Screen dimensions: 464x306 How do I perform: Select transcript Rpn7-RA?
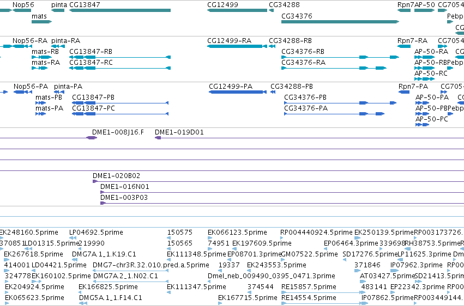(404, 46)
